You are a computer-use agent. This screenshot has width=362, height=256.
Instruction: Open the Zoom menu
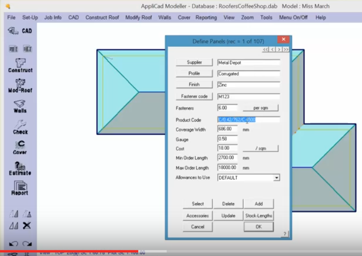click(247, 17)
